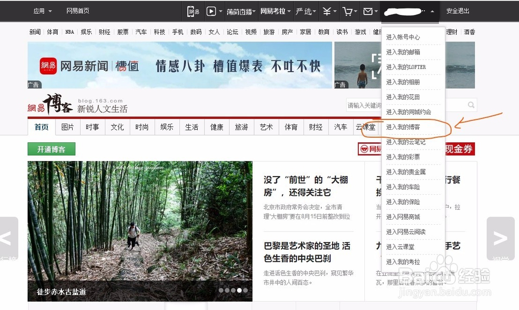Screen dimensions: 519x310
Task: Click the red NetEase news logo in banner
Action: click(48, 66)
